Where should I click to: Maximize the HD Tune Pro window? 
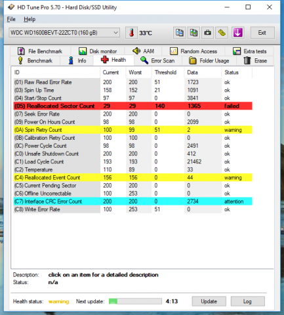click(248, 7)
